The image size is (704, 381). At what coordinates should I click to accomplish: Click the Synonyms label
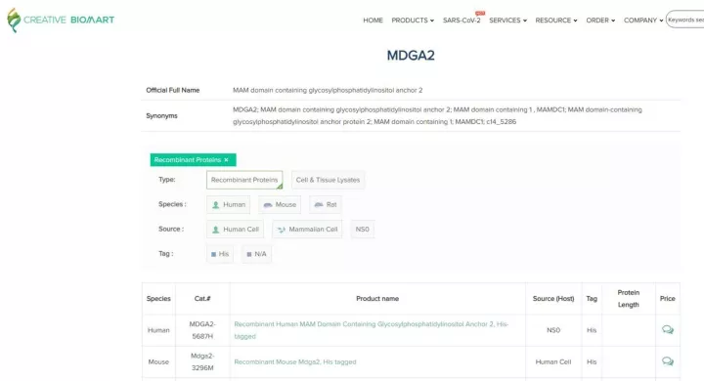tap(161, 116)
